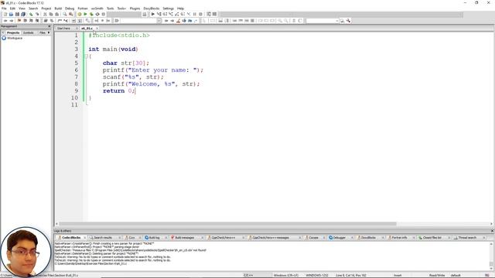Cut the selection with the scissors icon
The width and height of the screenshot is (495, 278).
[45, 14]
